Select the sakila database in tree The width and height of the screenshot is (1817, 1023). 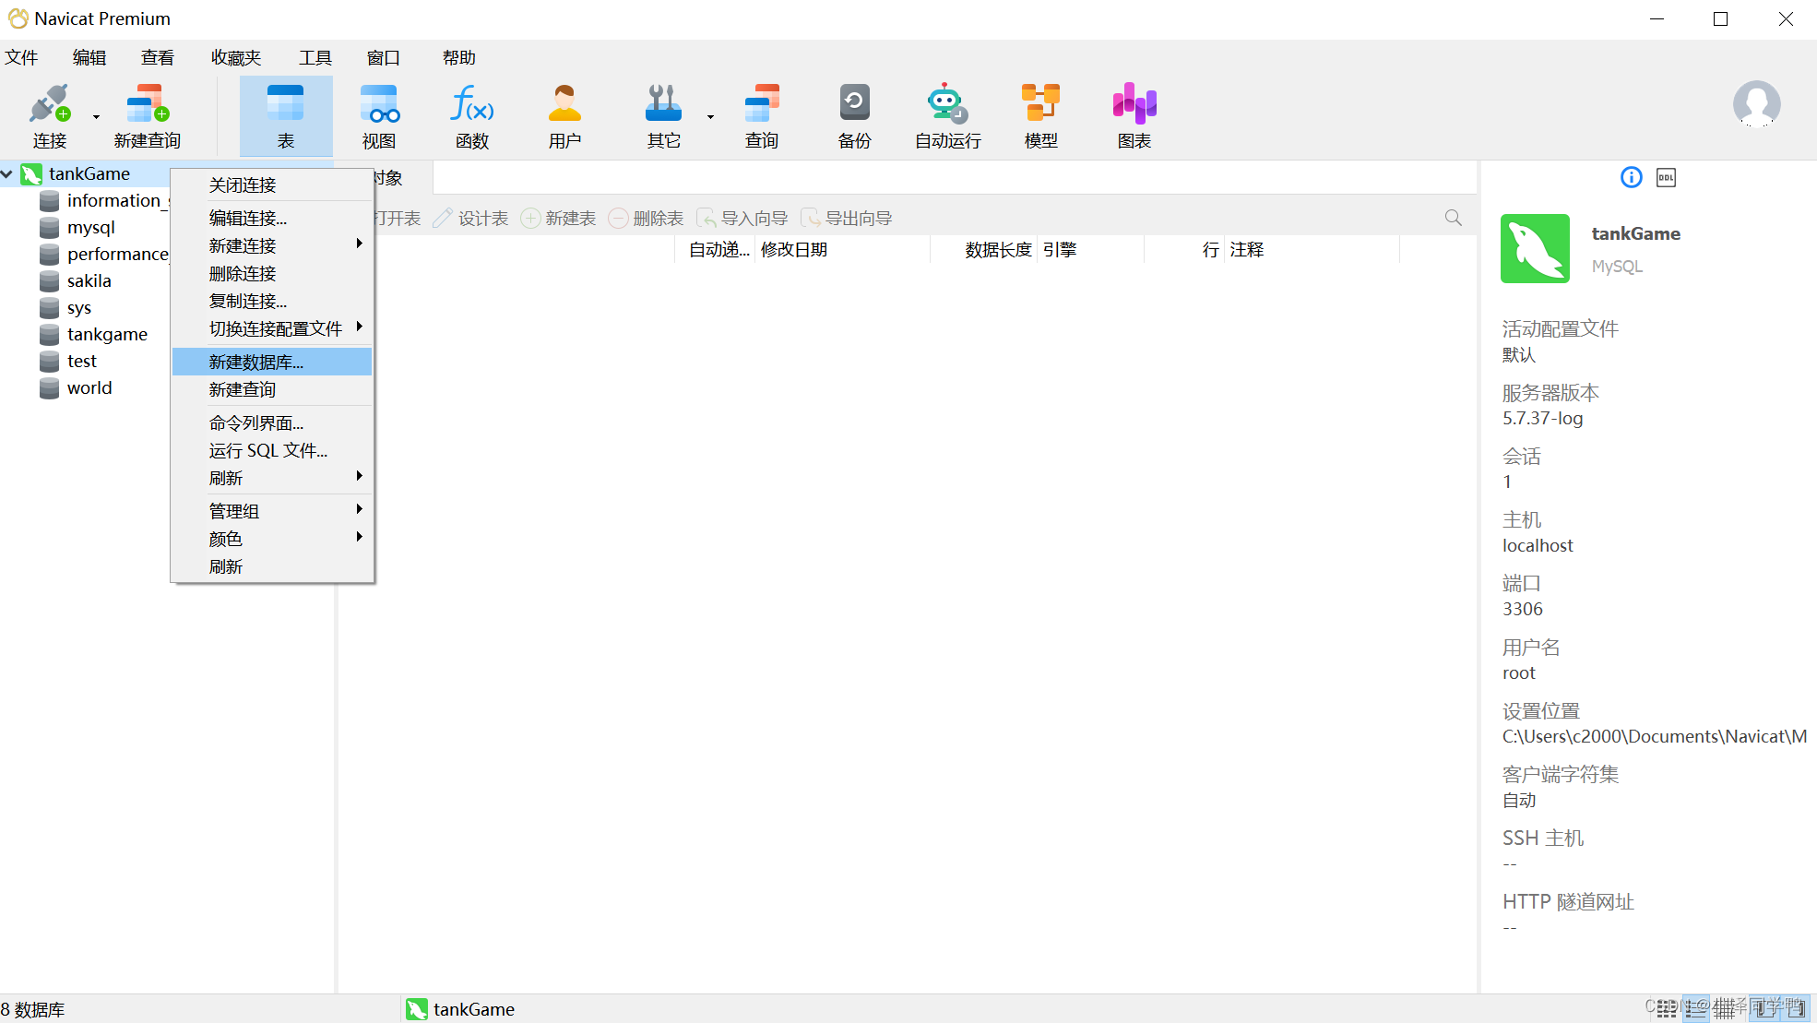[89, 280]
